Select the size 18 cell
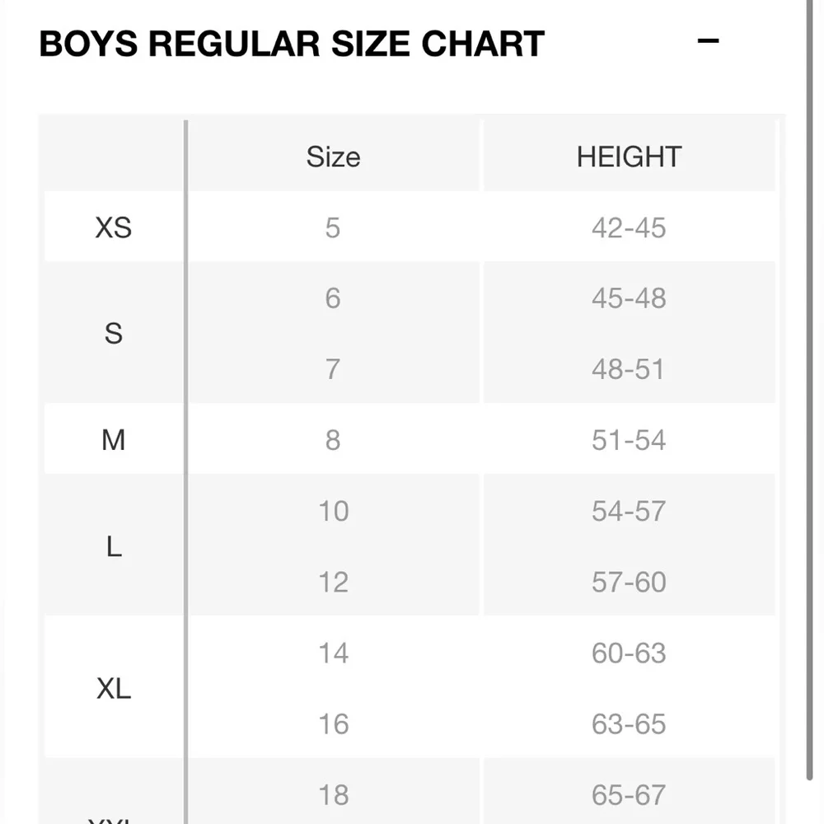824x824 pixels. point(333,794)
